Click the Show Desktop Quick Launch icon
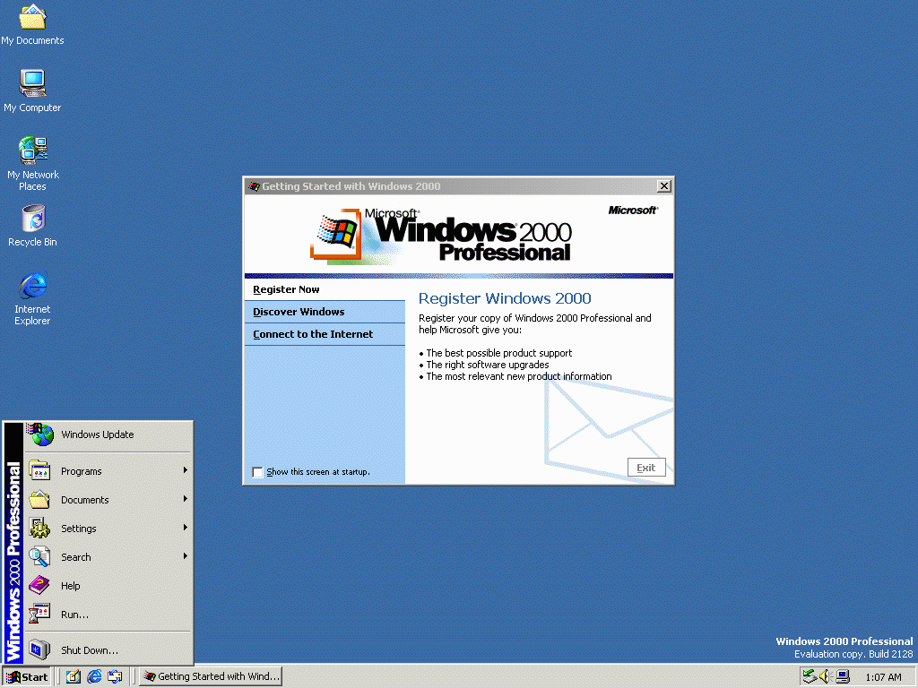This screenshot has width=918, height=688. click(x=74, y=676)
